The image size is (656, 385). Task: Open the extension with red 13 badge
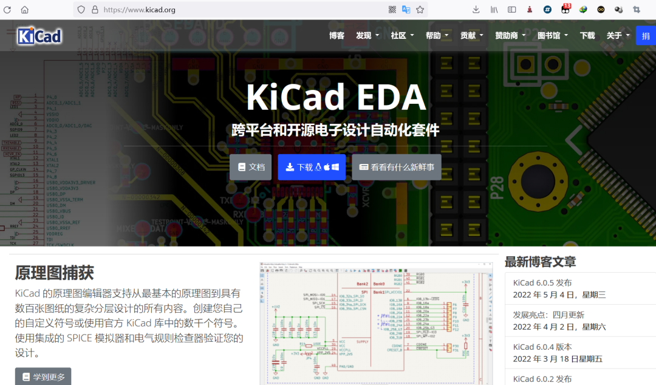pyautogui.click(x=565, y=9)
